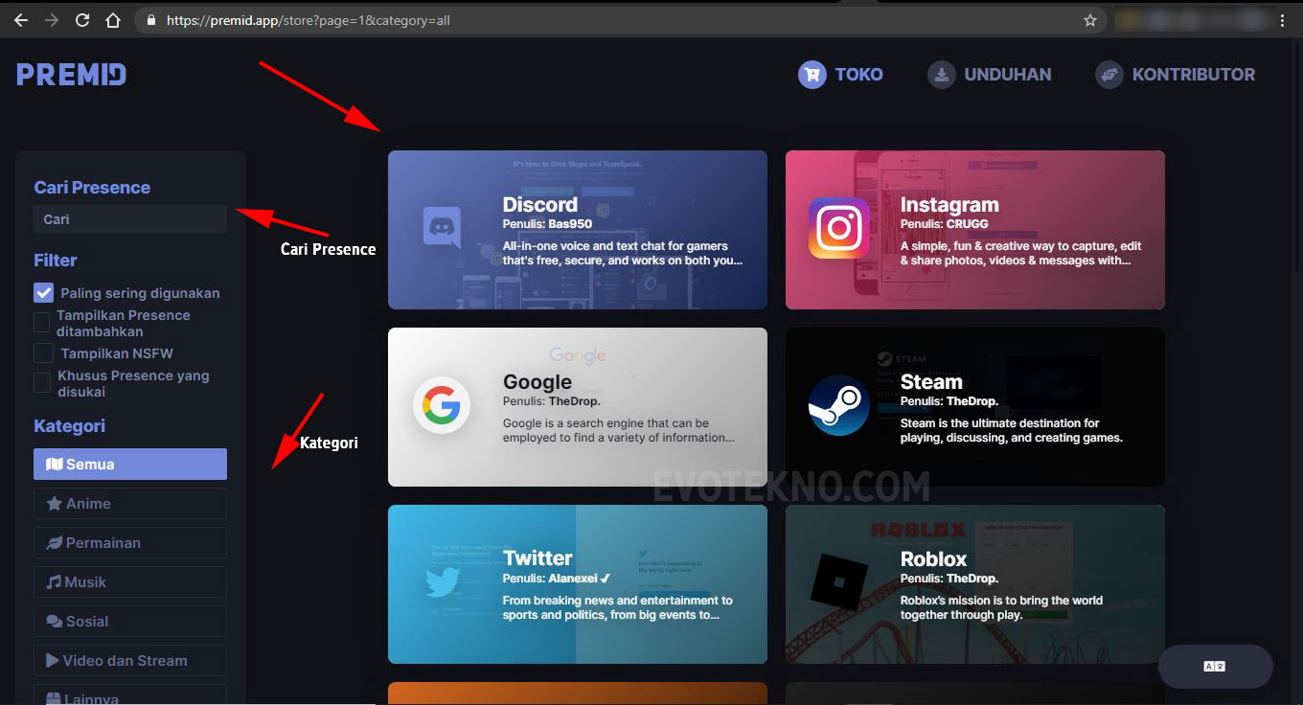
Task: Click the Roblox logo icon
Action: click(x=839, y=582)
